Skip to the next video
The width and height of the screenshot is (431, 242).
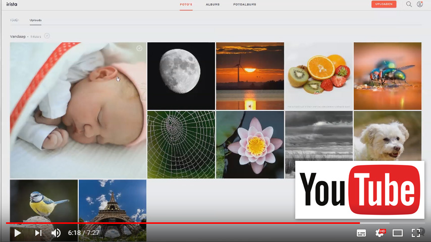(38, 233)
